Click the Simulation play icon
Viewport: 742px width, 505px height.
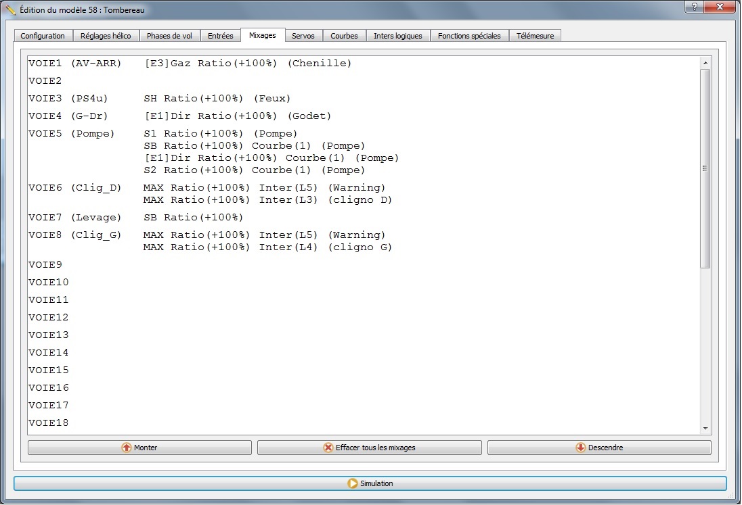coord(352,483)
